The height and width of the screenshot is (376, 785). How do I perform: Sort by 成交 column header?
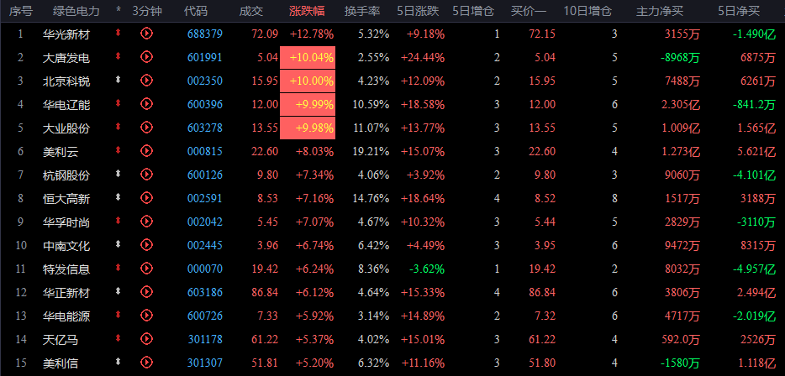coord(251,11)
